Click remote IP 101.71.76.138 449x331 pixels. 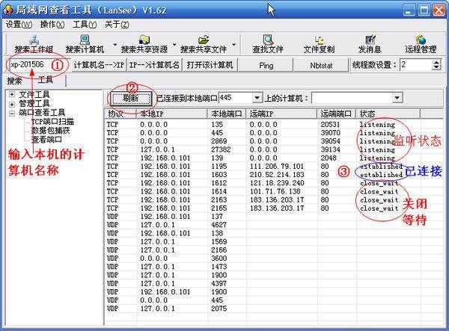pos(275,191)
